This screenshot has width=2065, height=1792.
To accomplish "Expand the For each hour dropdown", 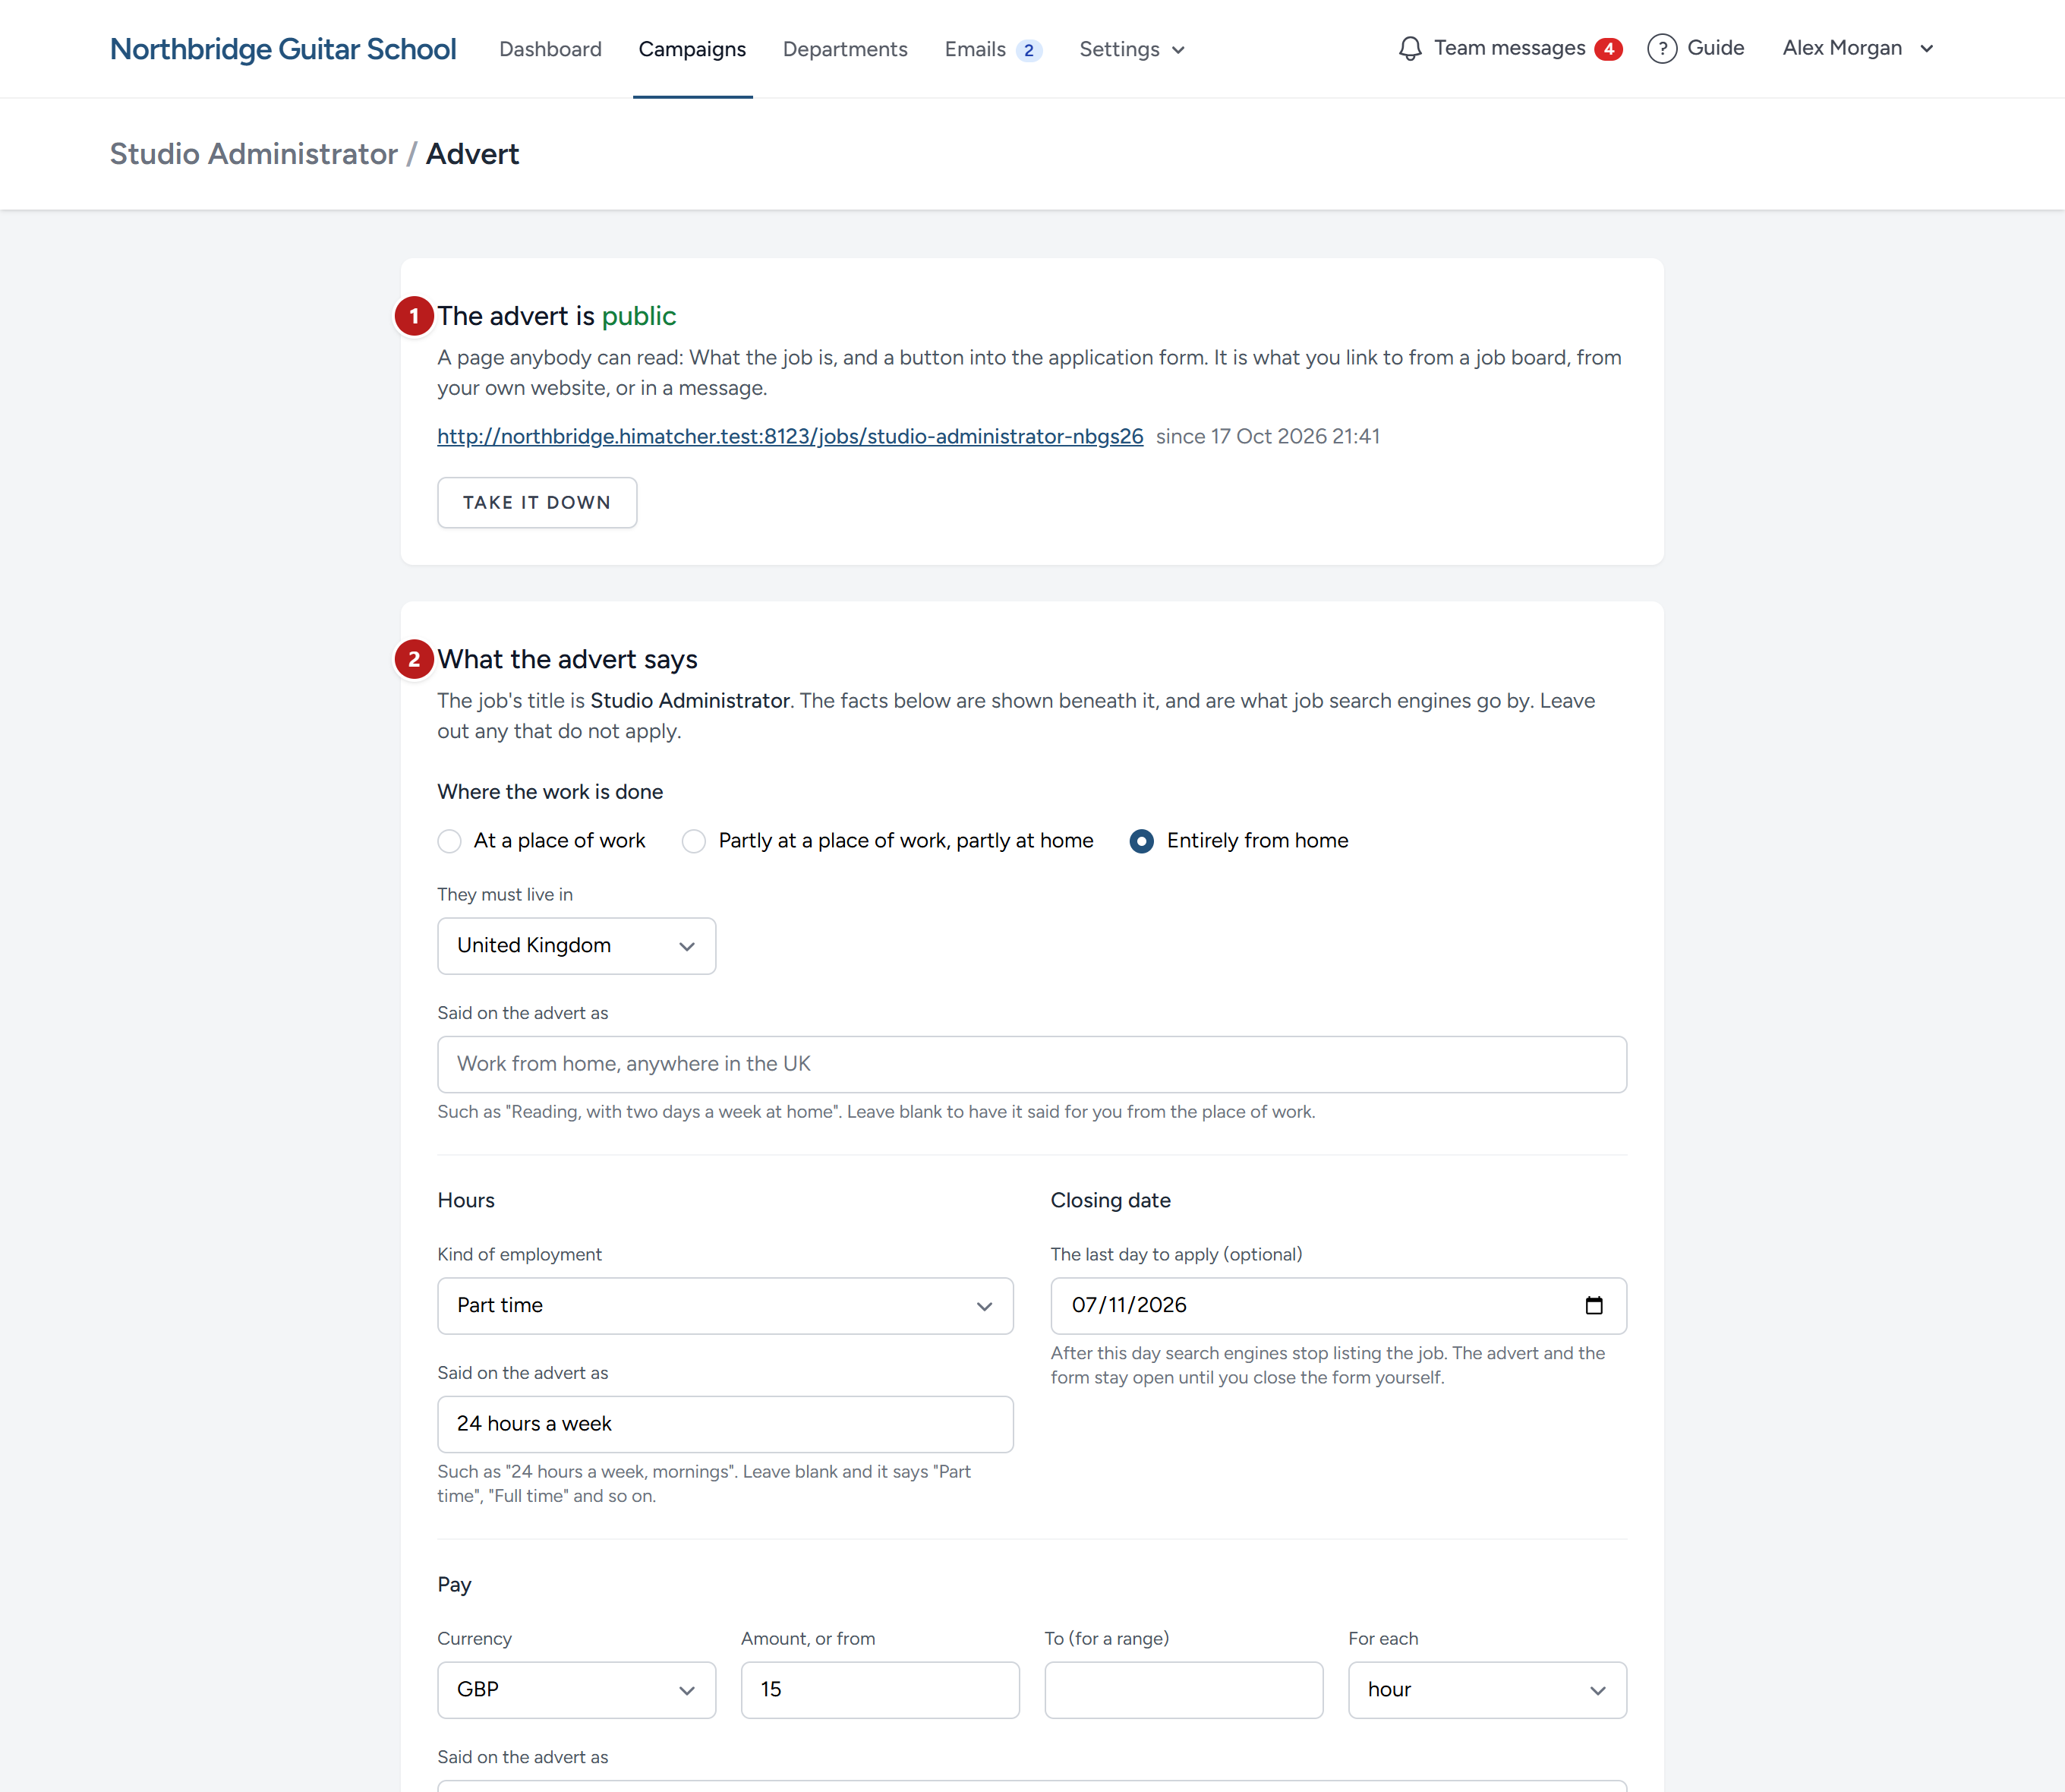I will [x=1487, y=1690].
